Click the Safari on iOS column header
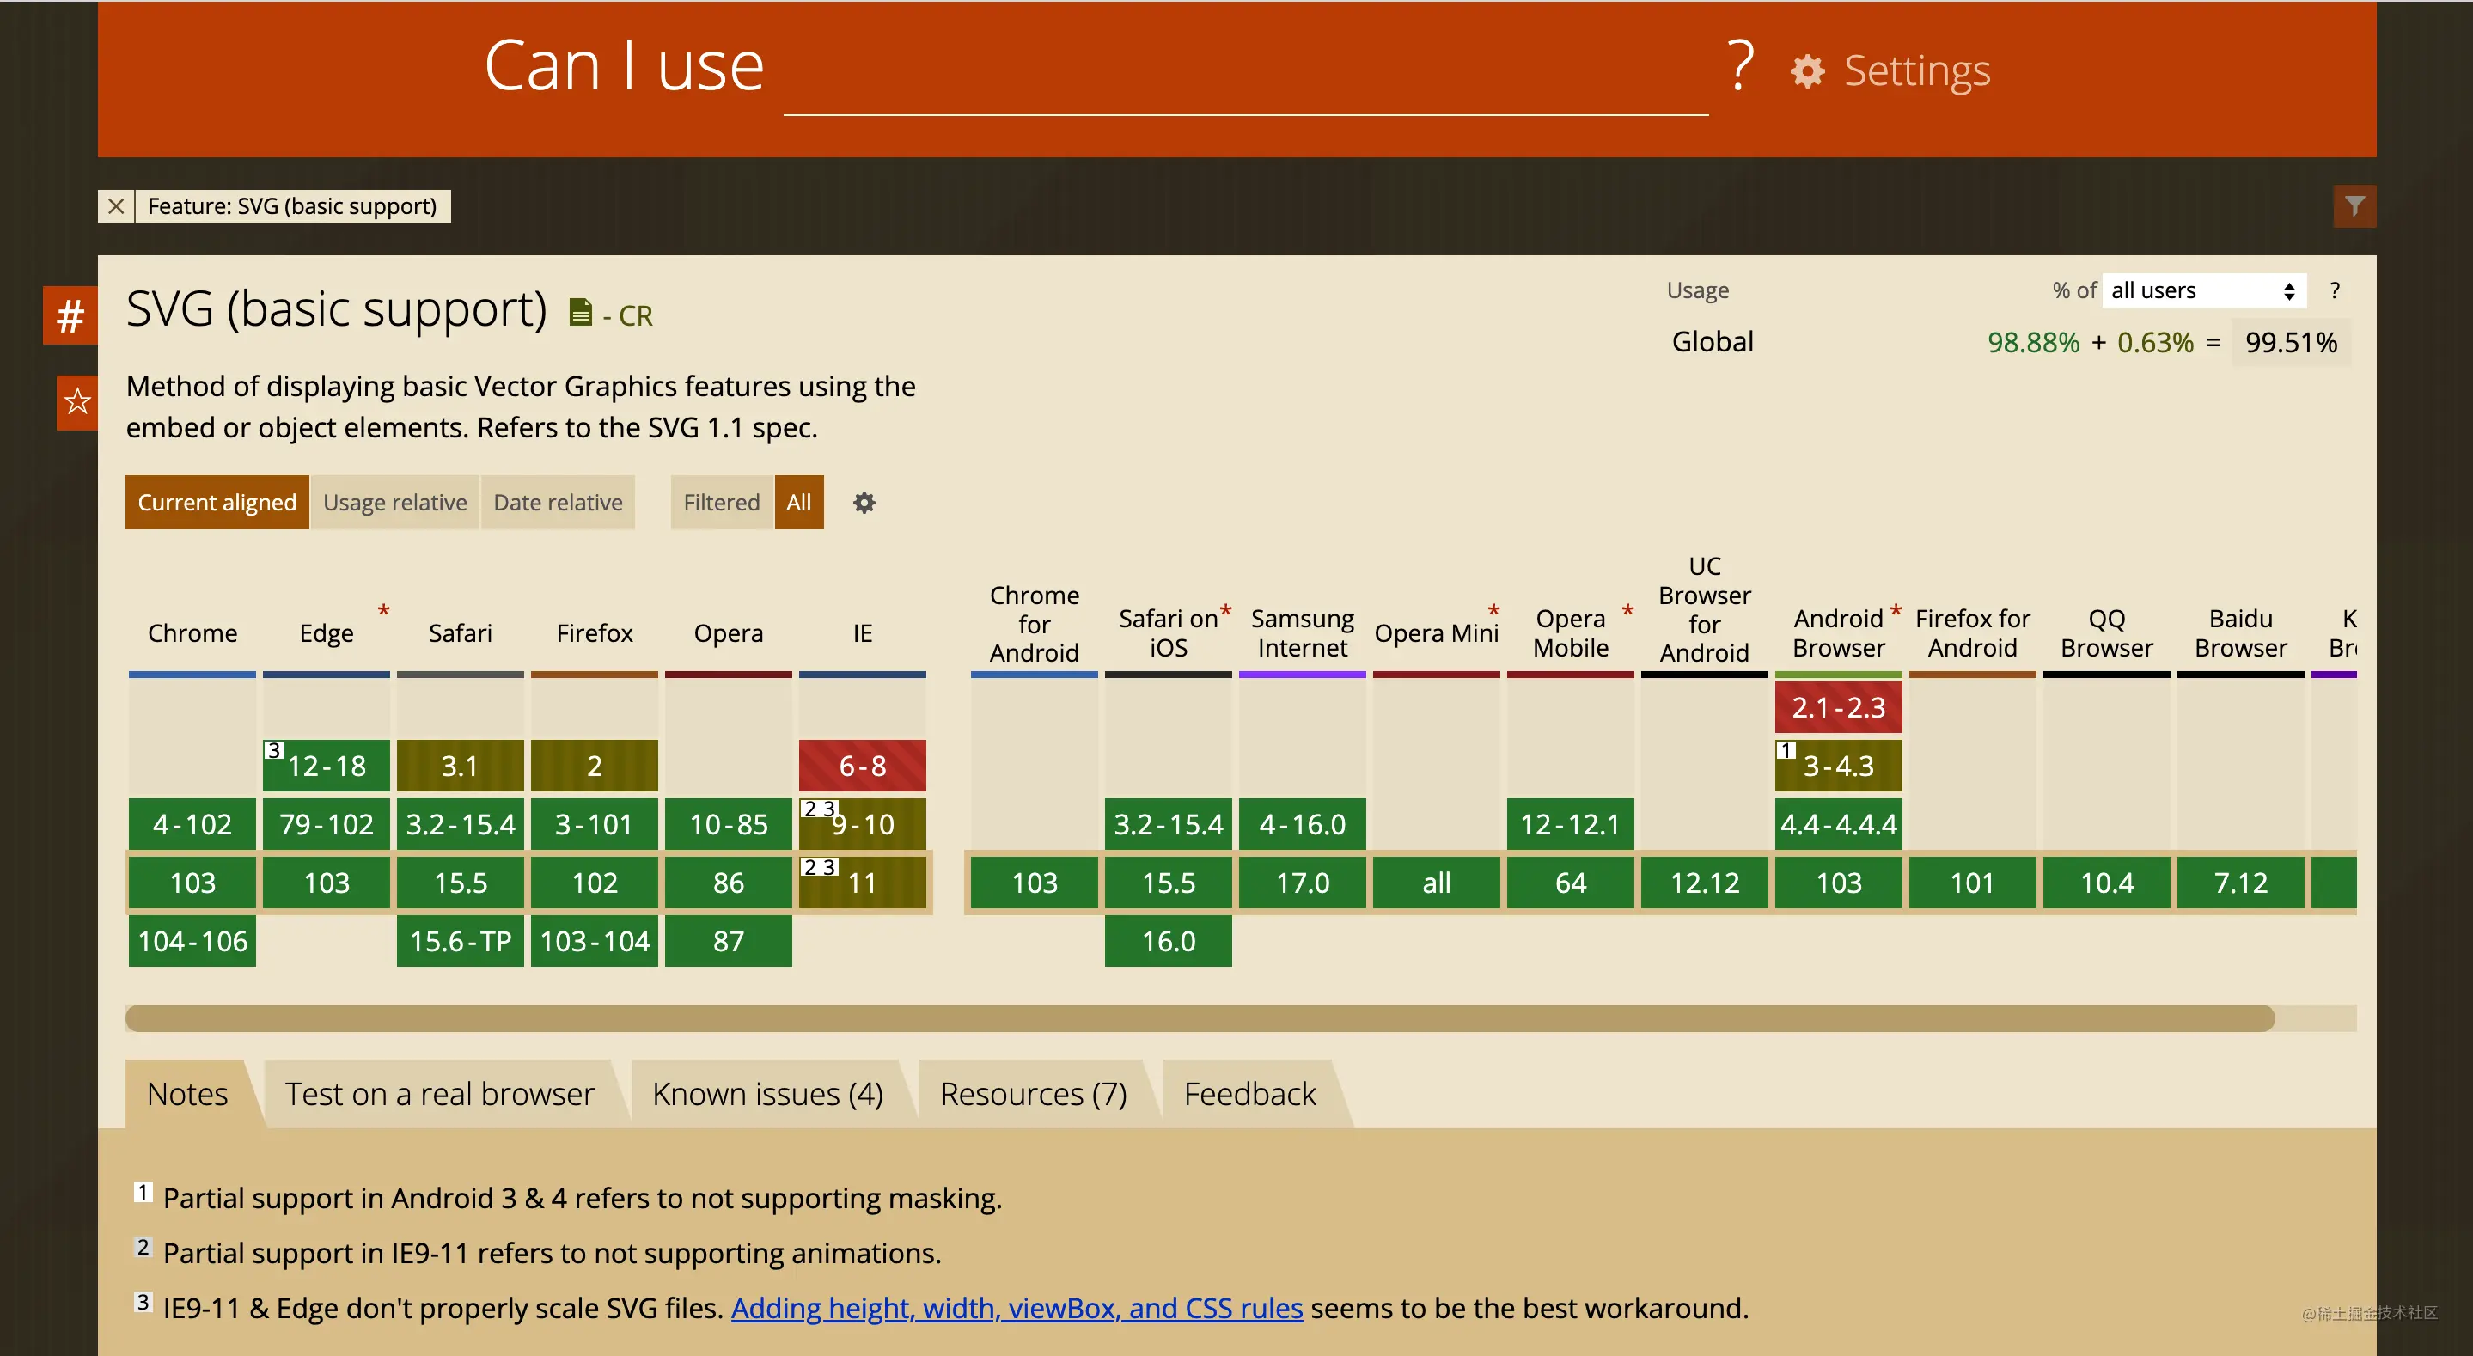The image size is (2473, 1356). pyautogui.click(x=1169, y=632)
